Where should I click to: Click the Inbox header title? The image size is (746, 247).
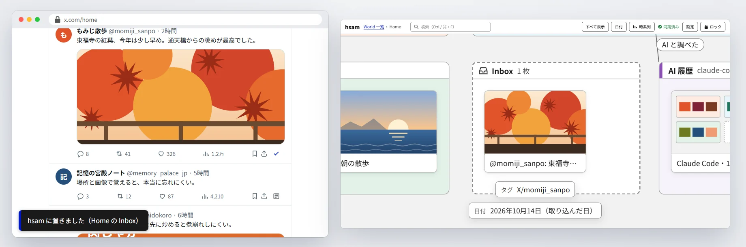pos(502,71)
